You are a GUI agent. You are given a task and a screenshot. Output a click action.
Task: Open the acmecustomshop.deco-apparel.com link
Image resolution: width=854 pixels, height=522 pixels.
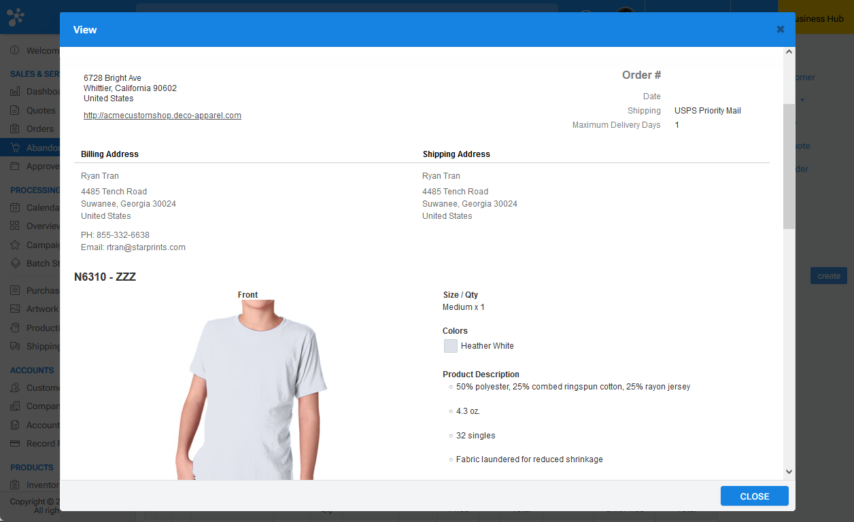(162, 116)
